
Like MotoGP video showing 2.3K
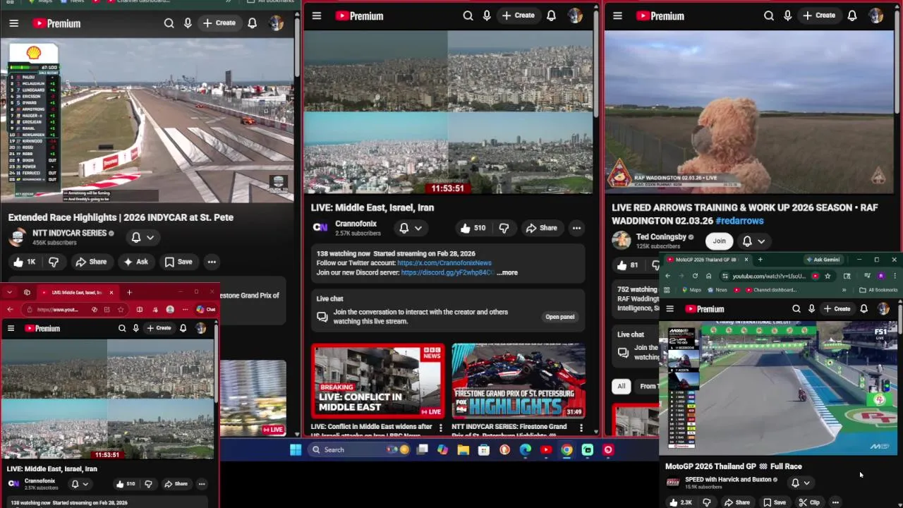[x=681, y=502]
